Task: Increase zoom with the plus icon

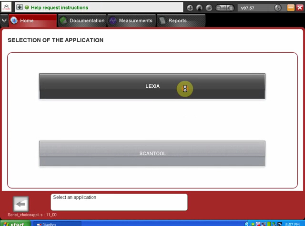Action: click(231, 8)
